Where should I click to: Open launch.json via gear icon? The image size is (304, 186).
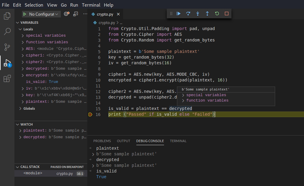click(x=67, y=14)
